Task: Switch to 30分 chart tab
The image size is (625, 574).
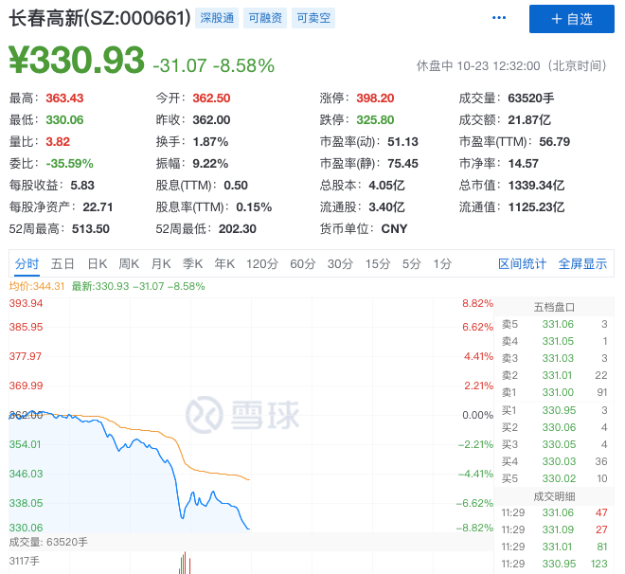Action: (340, 264)
